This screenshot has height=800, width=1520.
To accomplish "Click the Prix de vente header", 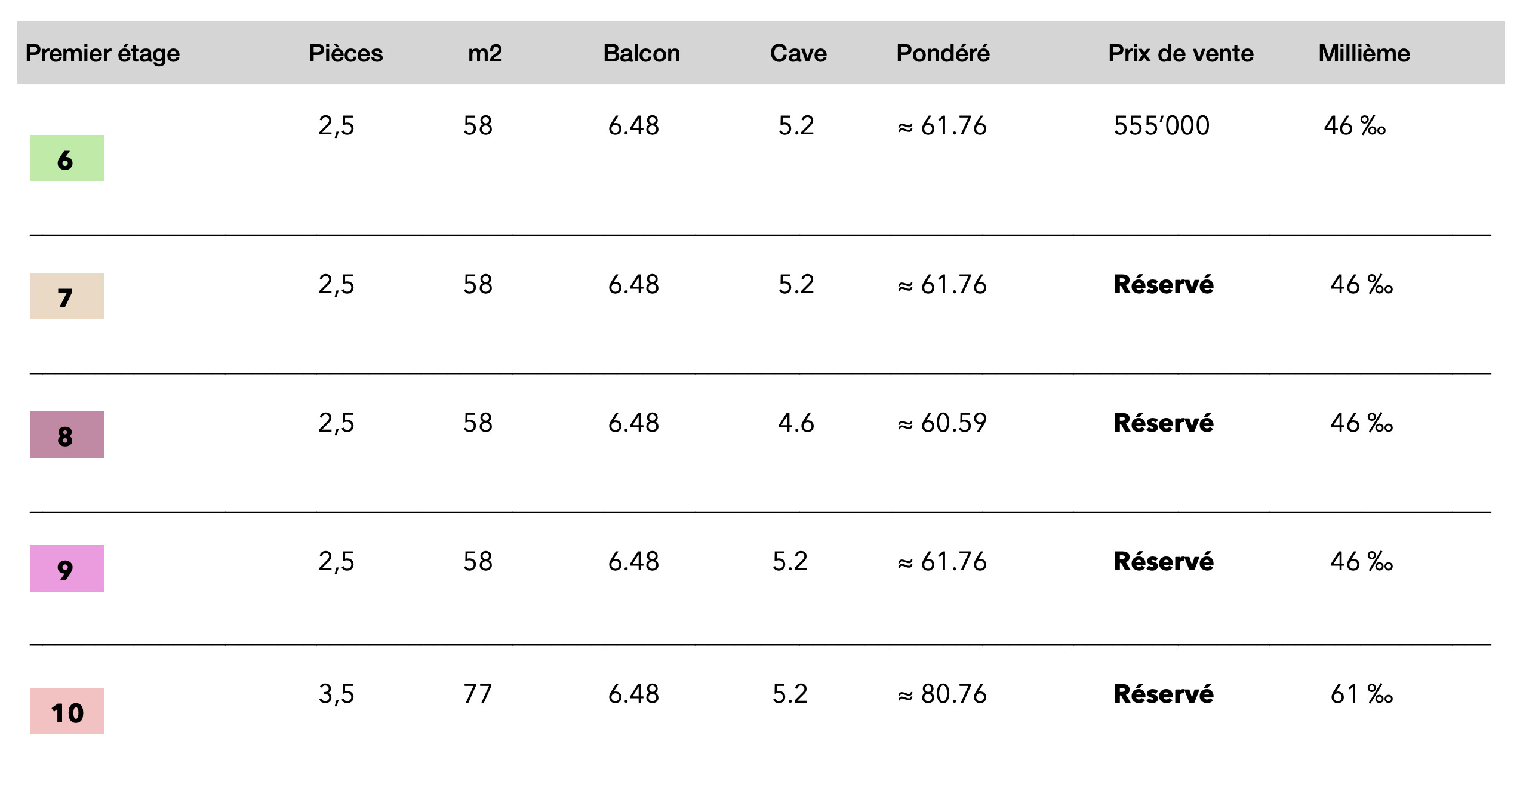I will pyautogui.click(x=1181, y=54).
